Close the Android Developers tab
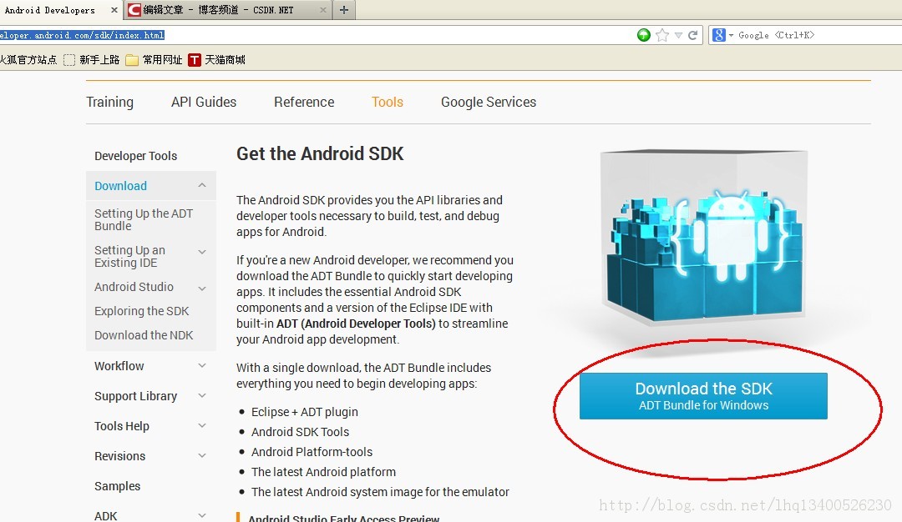902x522 pixels. (x=114, y=10)
